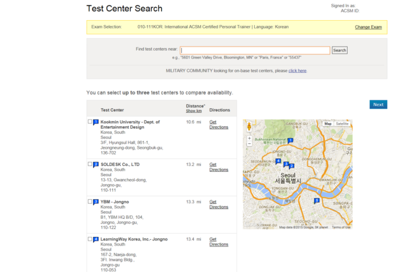The height and width of the screenshot is (272, 395).
Task: Check the SOLDESK Co., LTD checkbox
Action: click(90, 164)
